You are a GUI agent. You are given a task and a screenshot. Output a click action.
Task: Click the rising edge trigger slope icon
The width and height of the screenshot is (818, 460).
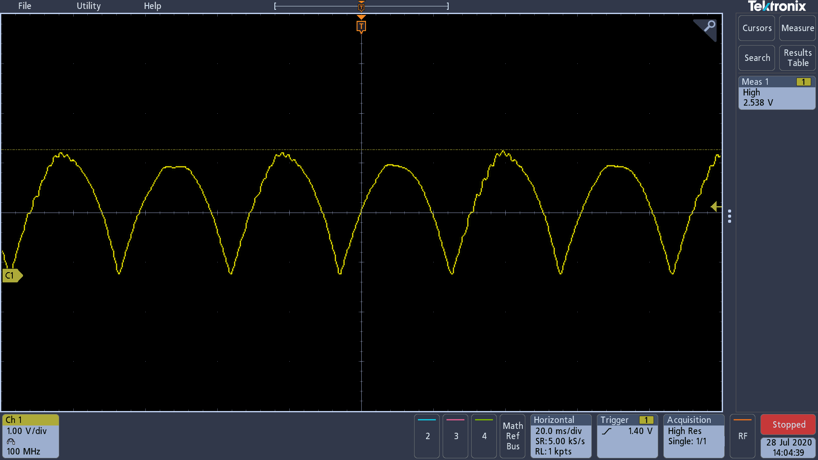(607, 431)
